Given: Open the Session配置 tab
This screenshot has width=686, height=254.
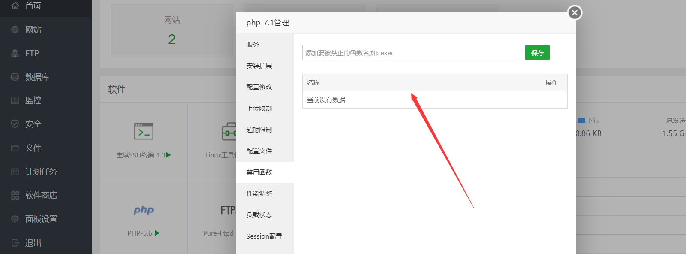Looking at the screenshot, I should point(265,236).
